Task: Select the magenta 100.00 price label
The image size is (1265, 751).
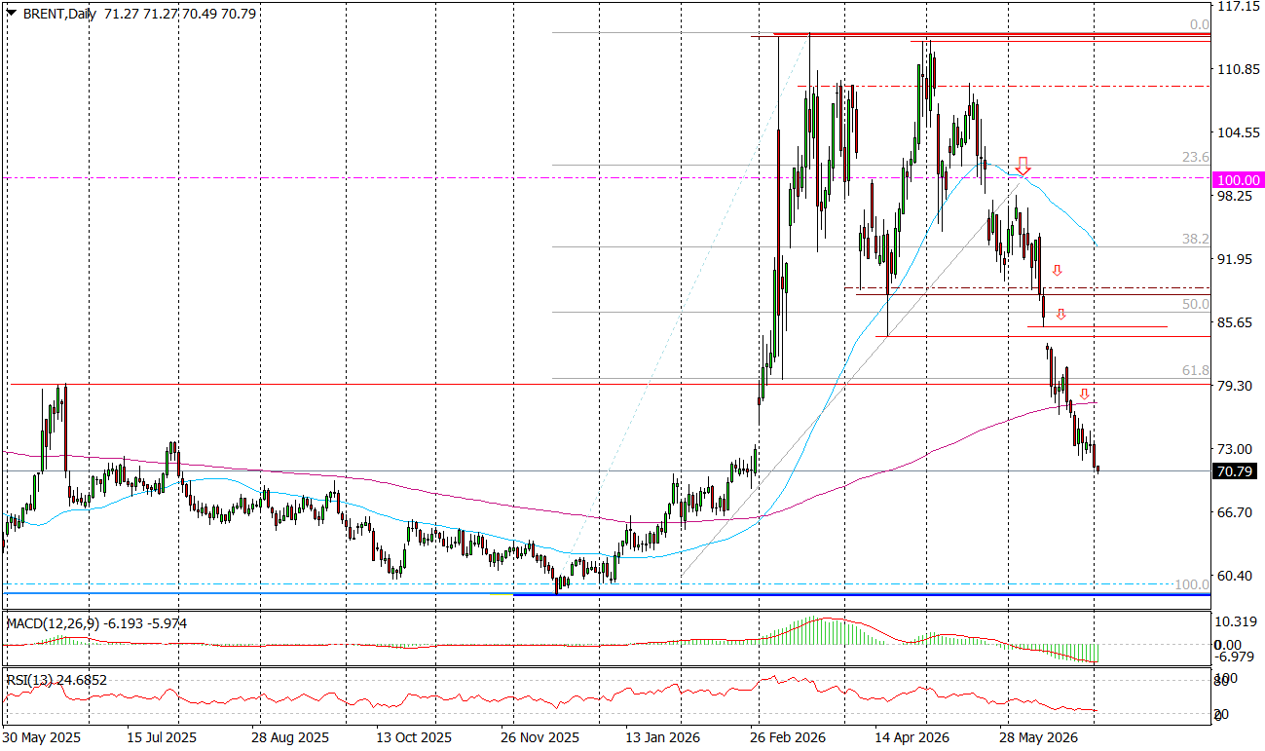Action: pyautogui.click(x=1239, y=180)
